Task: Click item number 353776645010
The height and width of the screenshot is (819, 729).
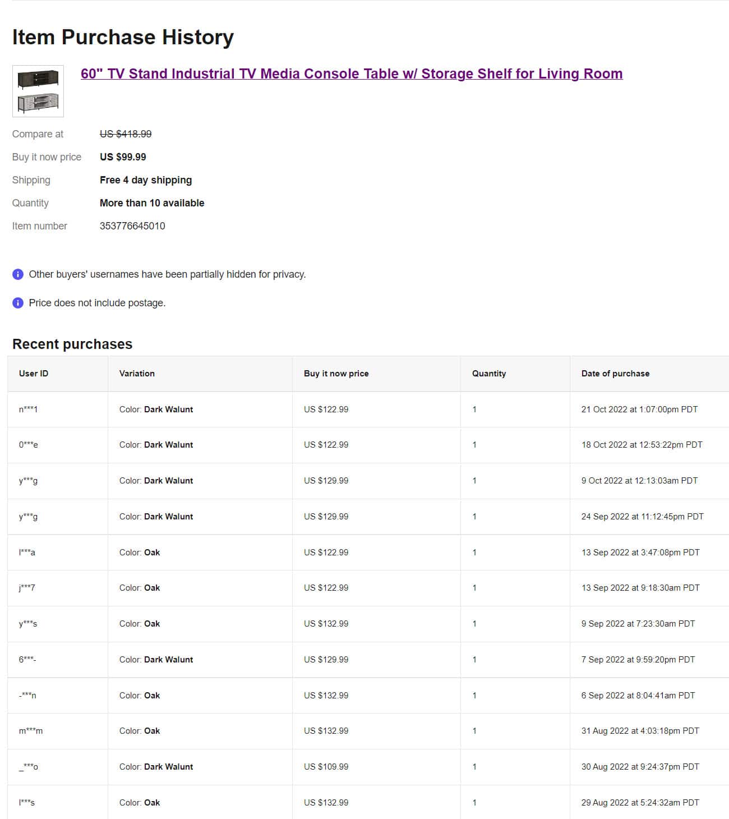Action: click(x=132, y=226)
